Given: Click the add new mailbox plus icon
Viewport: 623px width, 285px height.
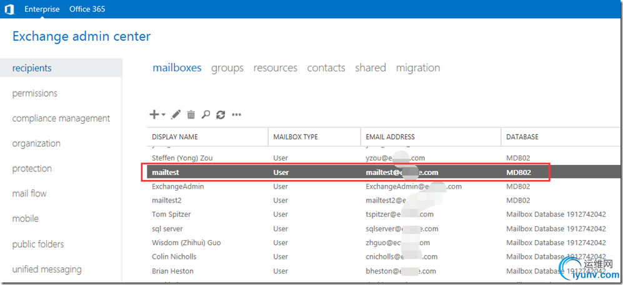Looking at the screenshot, I should tap(154, 115).
